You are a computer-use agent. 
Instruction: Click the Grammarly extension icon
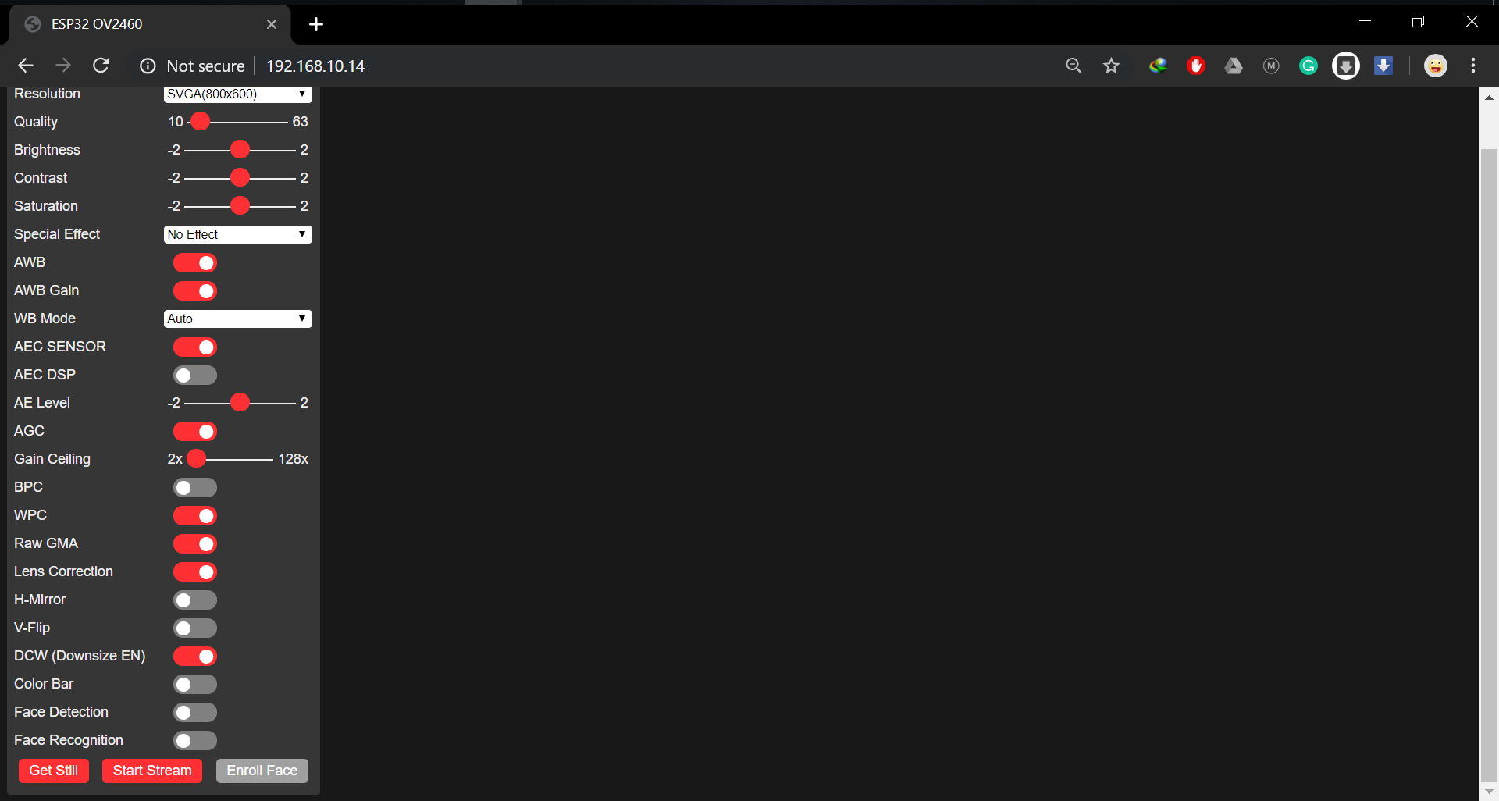tap(1308, 66)
